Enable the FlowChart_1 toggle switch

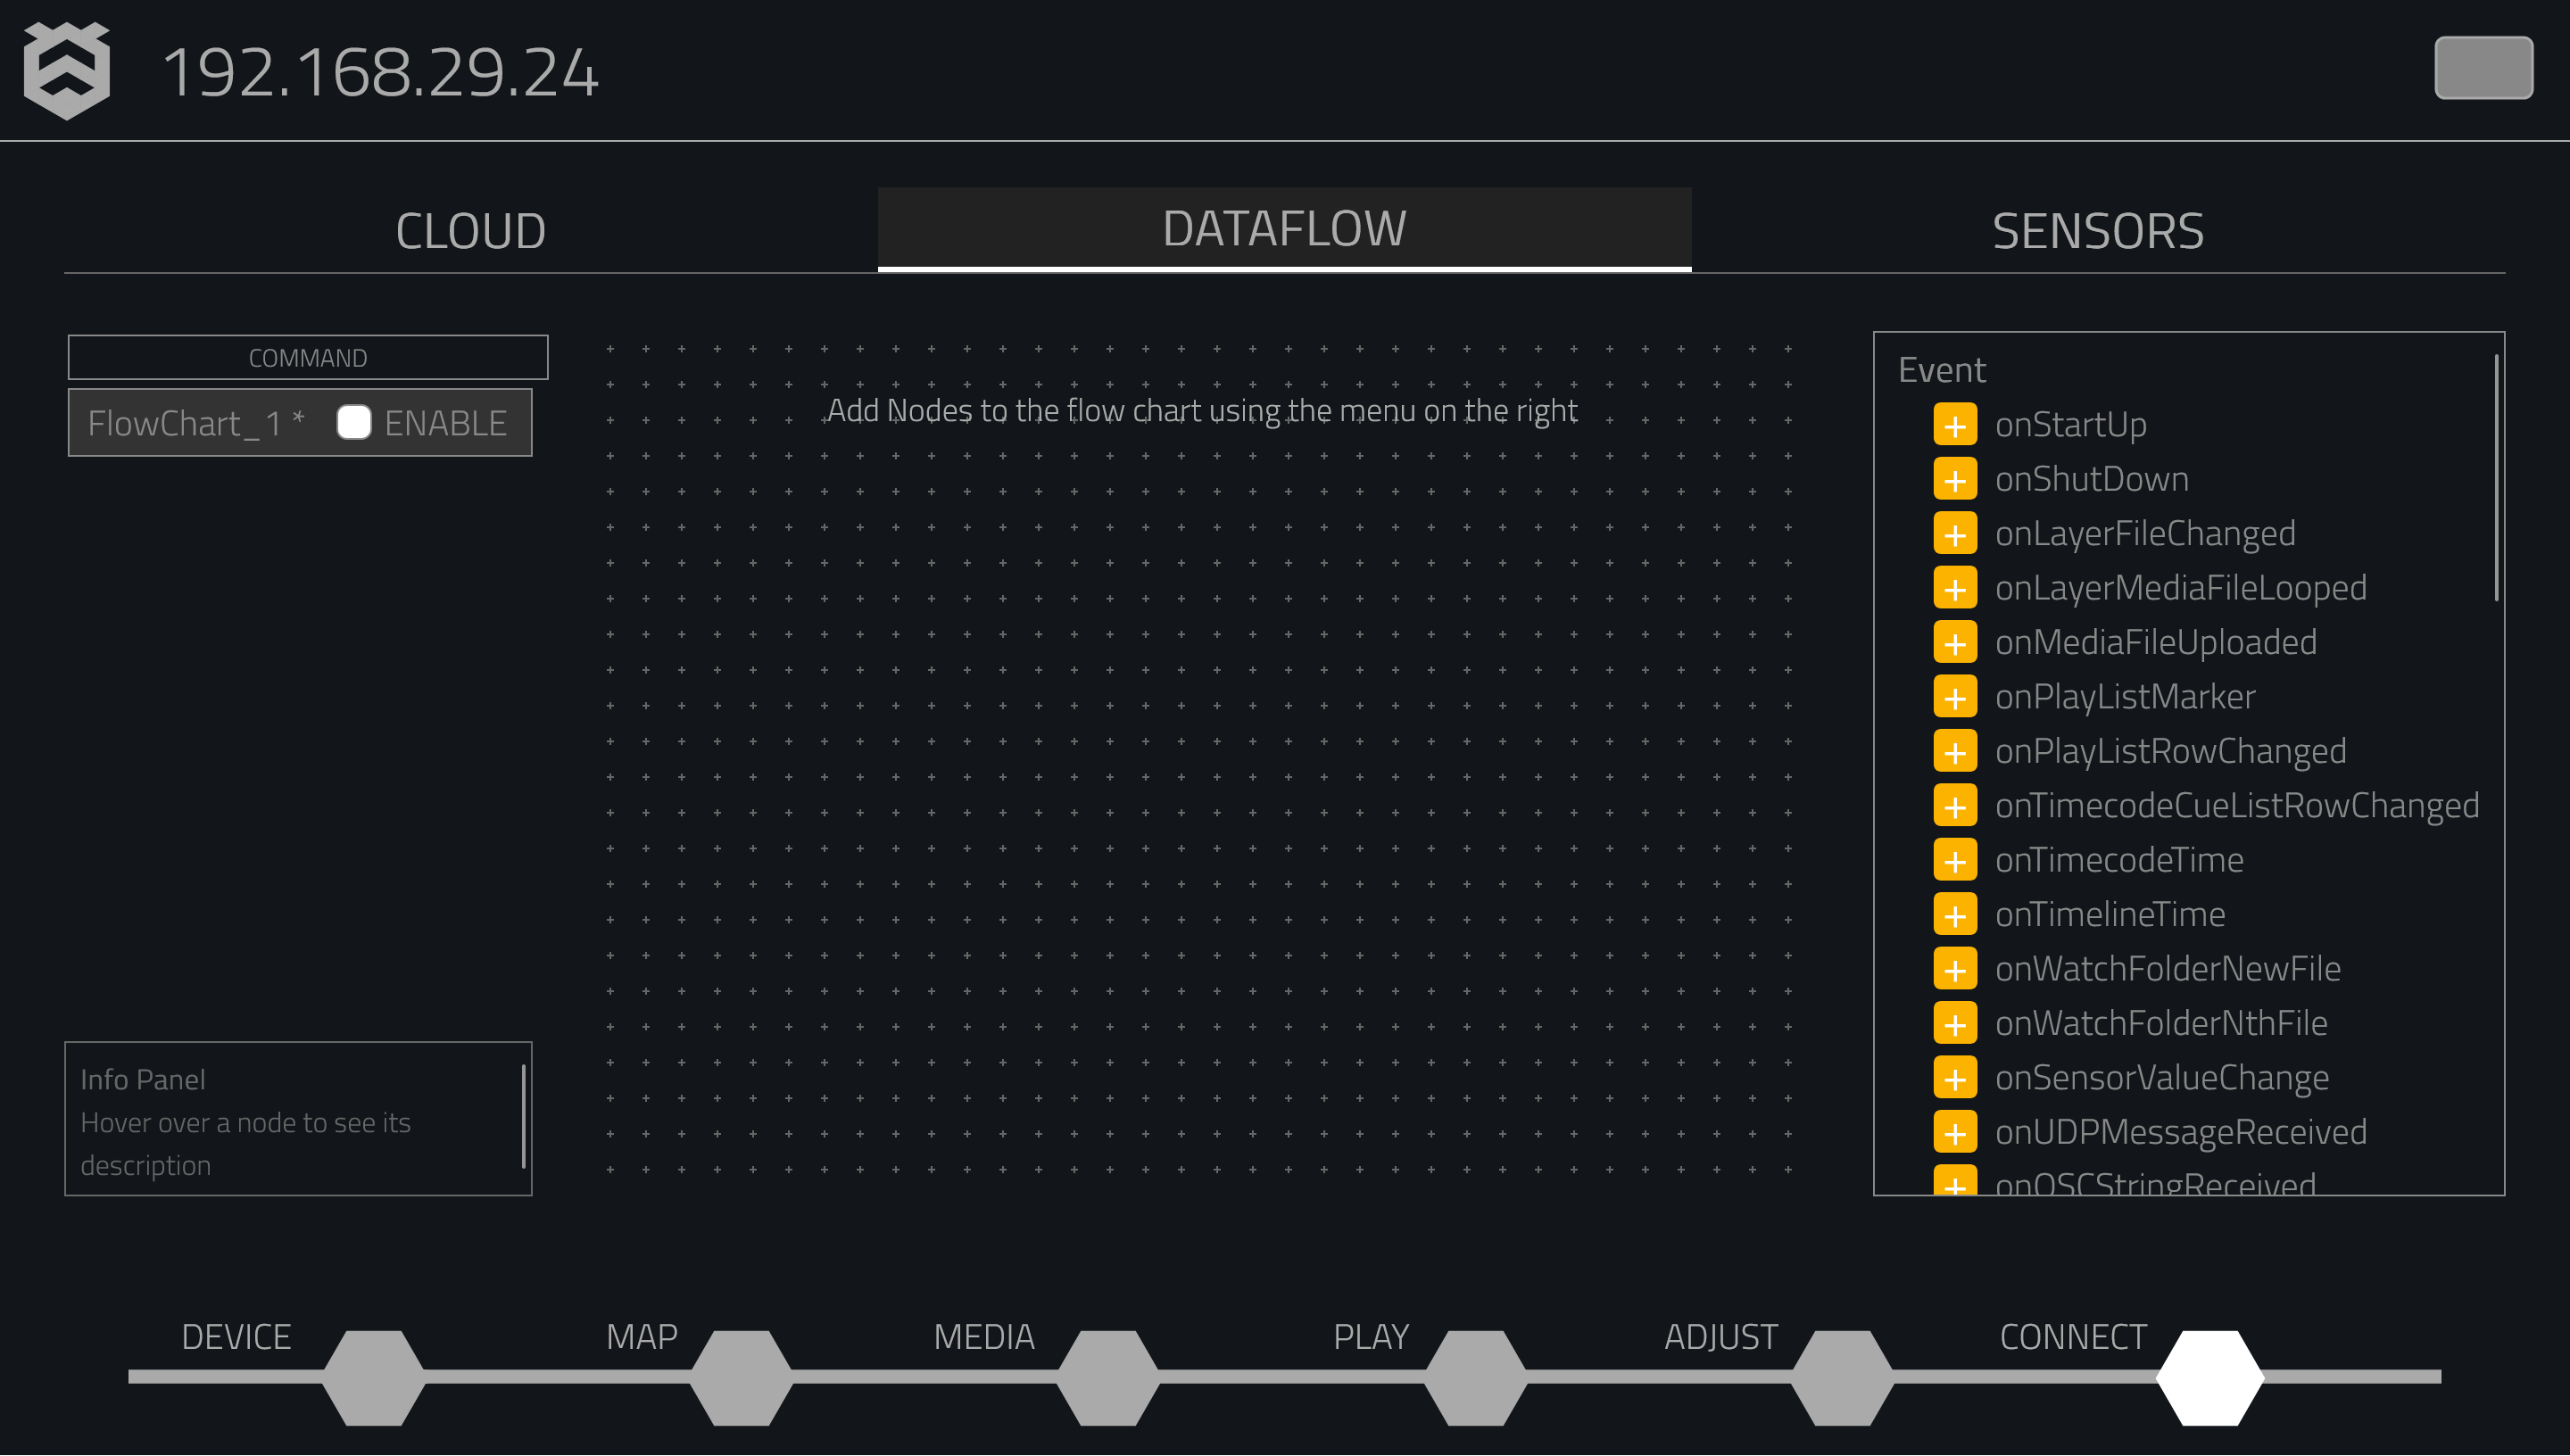(353, 422)
